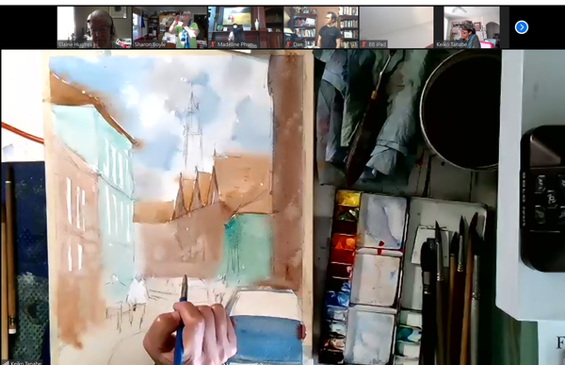The height and width of the screenshot is (365, 565).
Task: Click the BB iPad name label
Action: point(378,44)
